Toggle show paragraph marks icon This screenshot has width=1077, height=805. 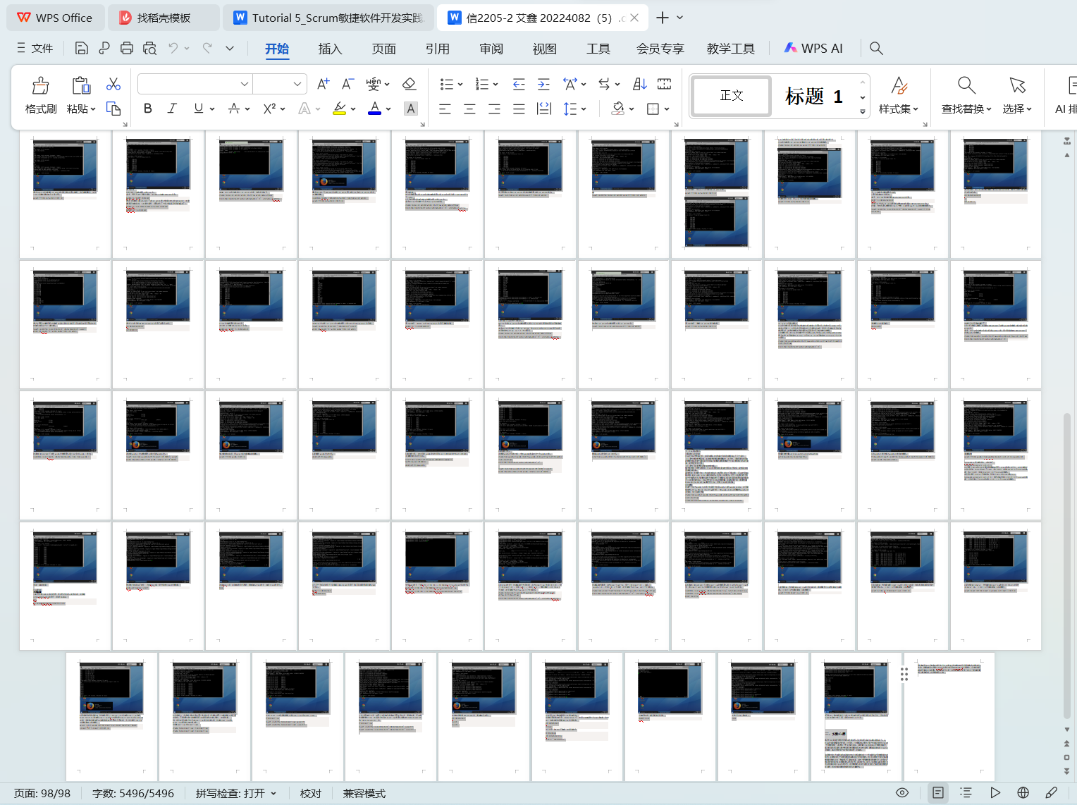coord(604,85)
